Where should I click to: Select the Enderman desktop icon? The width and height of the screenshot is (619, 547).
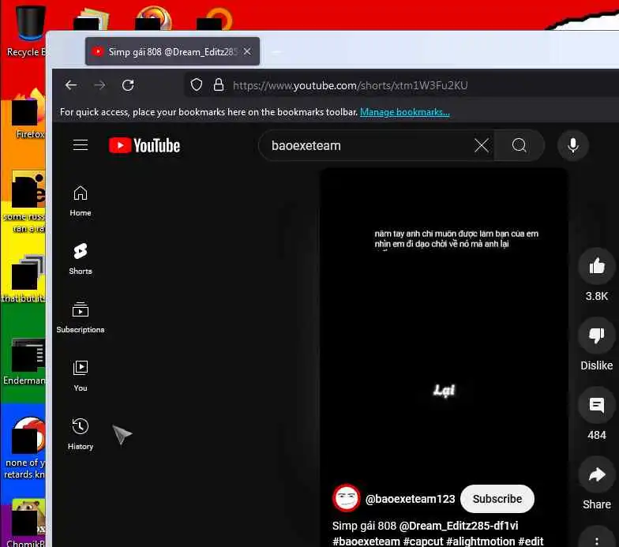coord(24,362)
